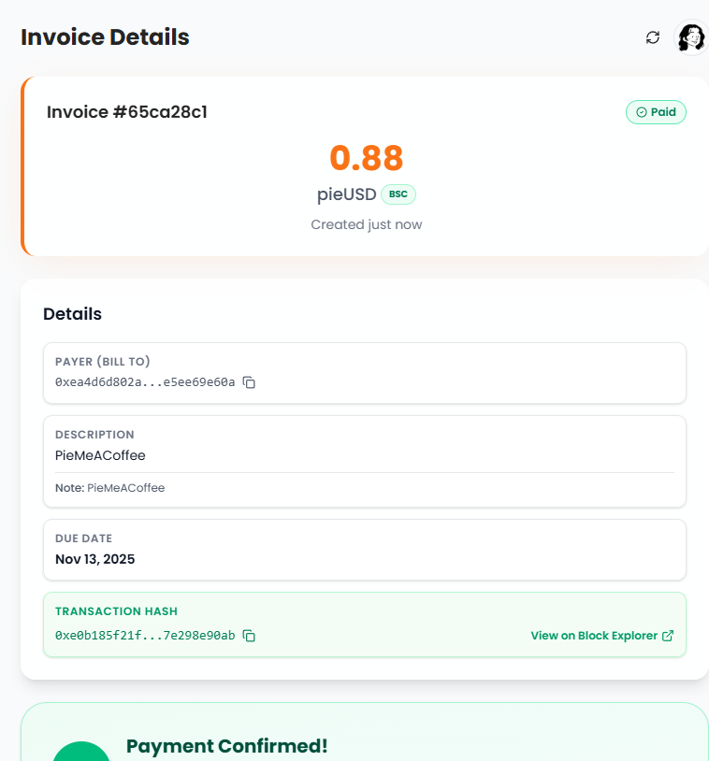This screenshot has width=709, height=761.
Task: Copy the payer wallet address
Action: point(249,382)
